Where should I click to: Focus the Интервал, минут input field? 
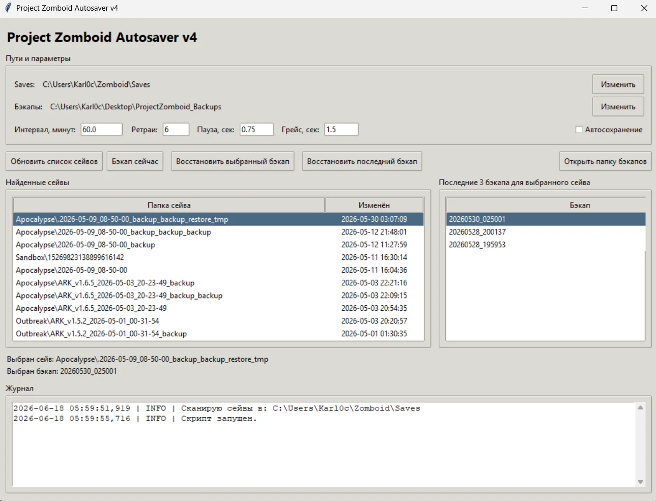click(101, 130)
